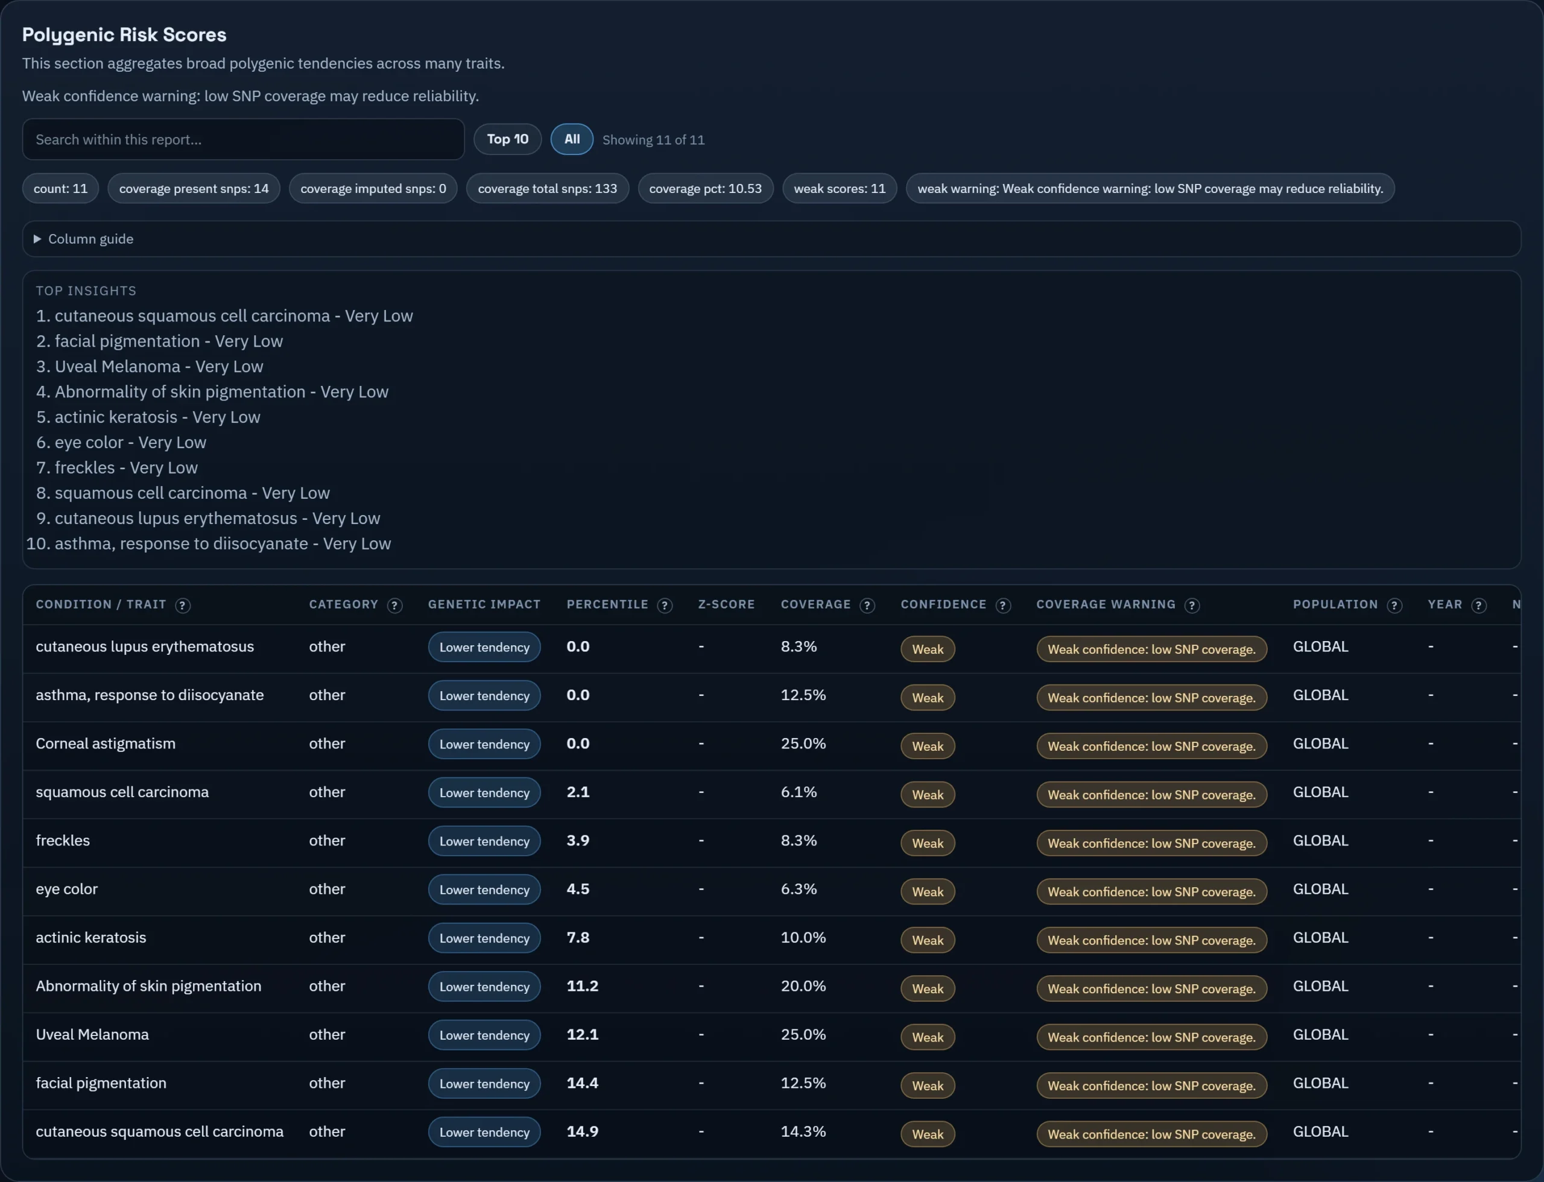Click the Search within this report field
The image size is (1544, 1182).
[x=243, y=139]
